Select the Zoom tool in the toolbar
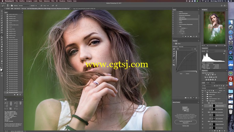The height and width of the screenshot is (132, 234). [x=2, y=63]
